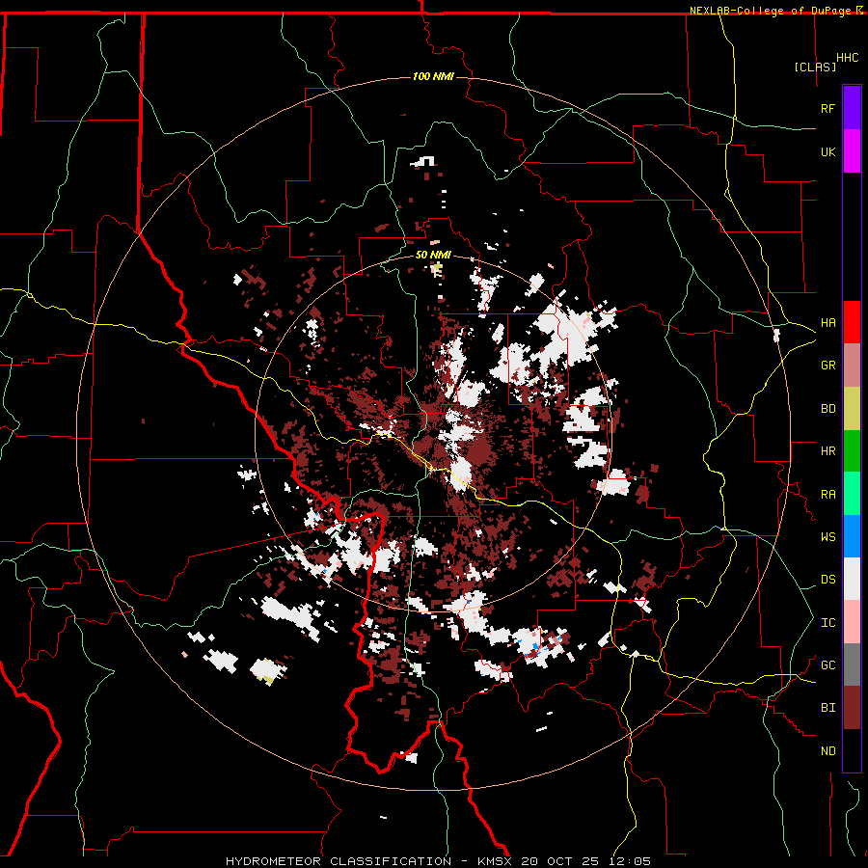This screenshot has height=868, width=868.
Task: Click the HA red legend swatch
Action: (x=852, y=322)
